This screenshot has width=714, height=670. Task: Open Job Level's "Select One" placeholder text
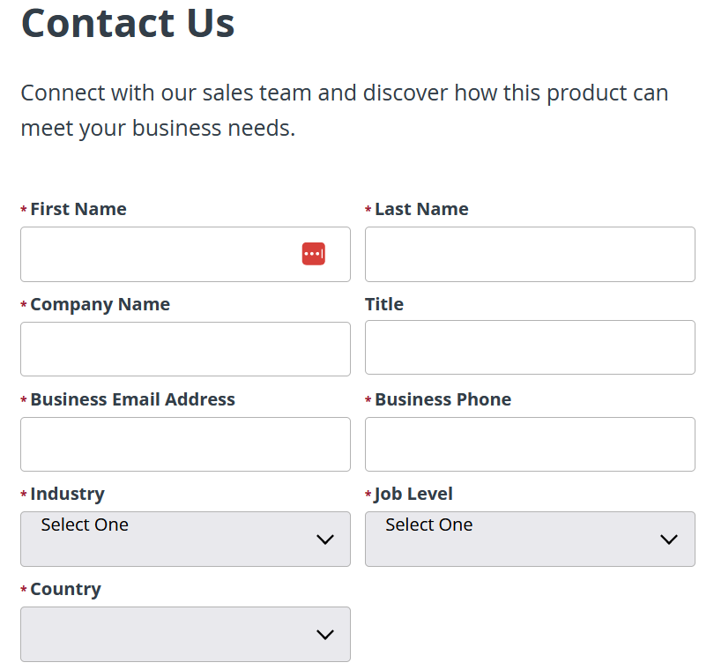coord(429,525)
